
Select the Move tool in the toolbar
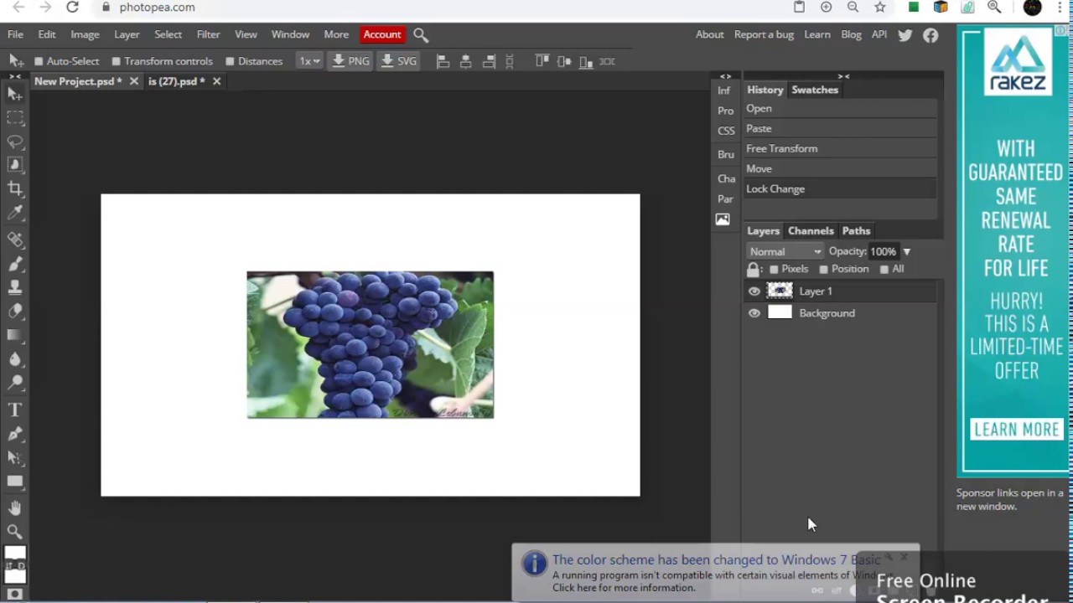(15, 94)
